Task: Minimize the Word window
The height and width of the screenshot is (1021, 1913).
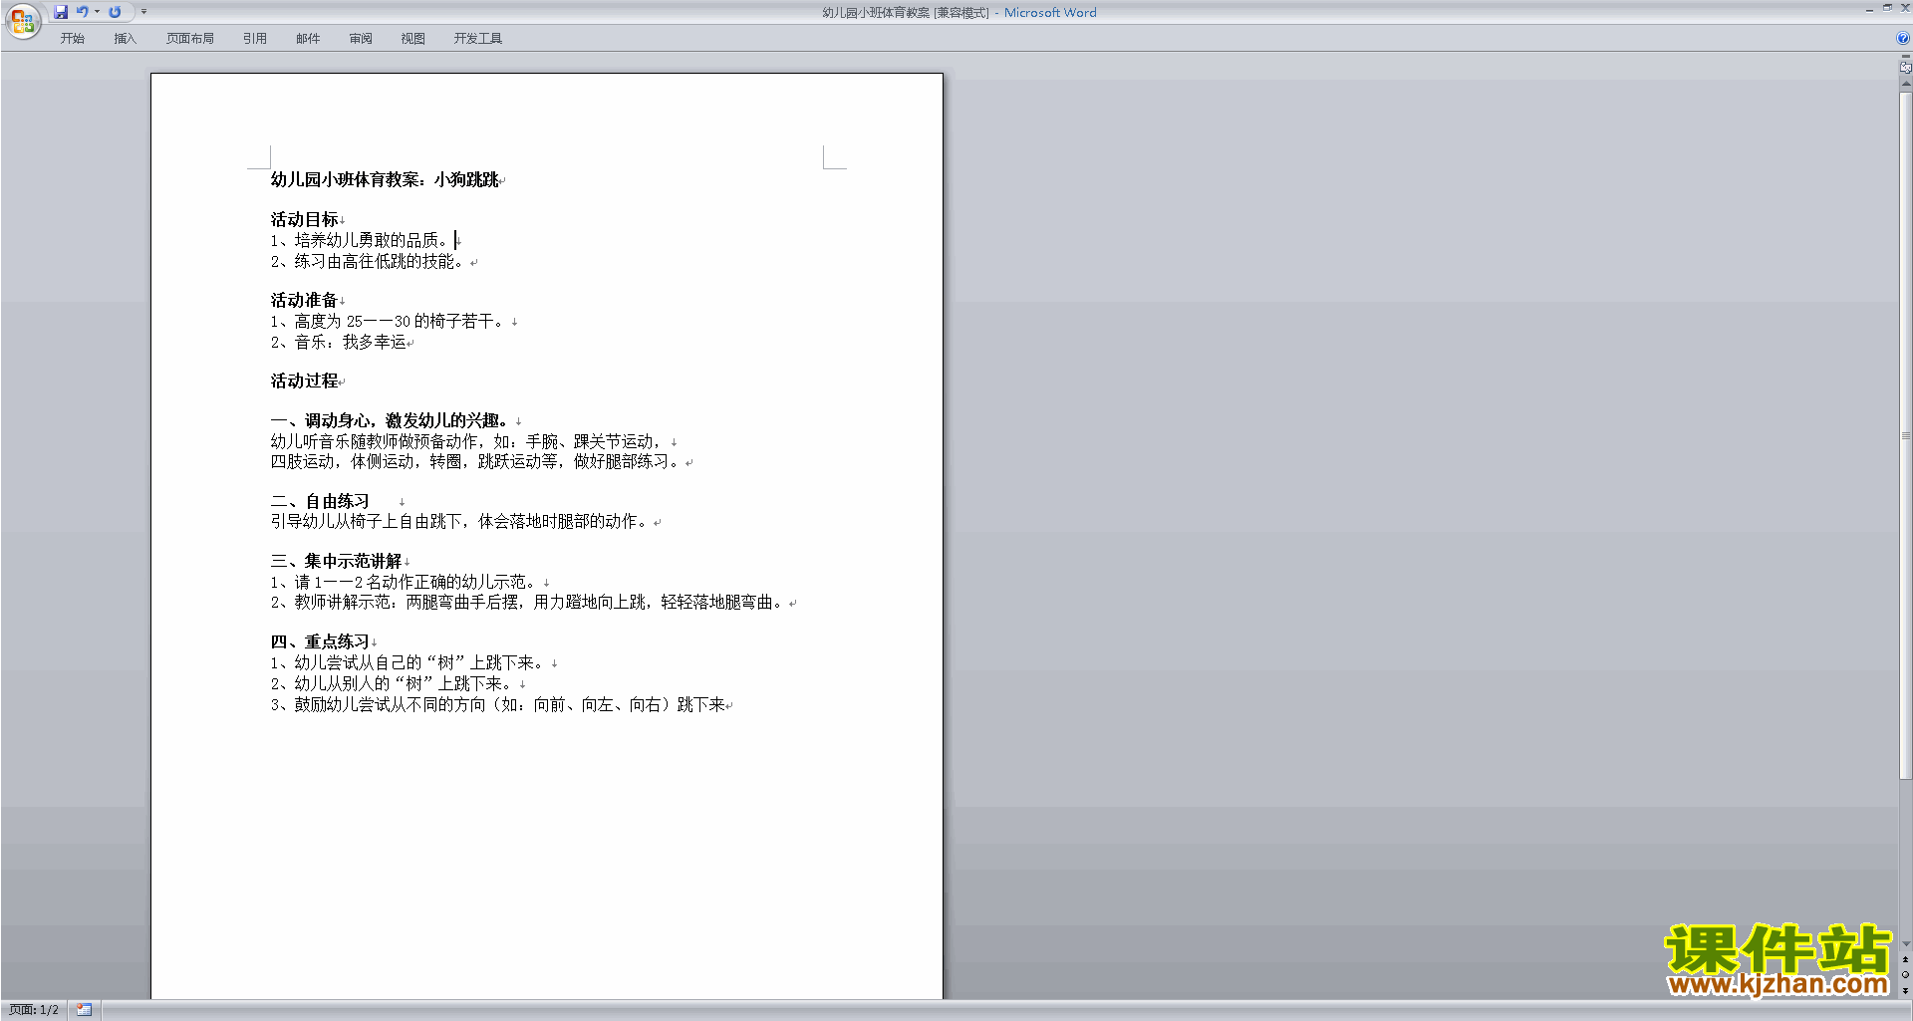Action: pos(1869,8)
